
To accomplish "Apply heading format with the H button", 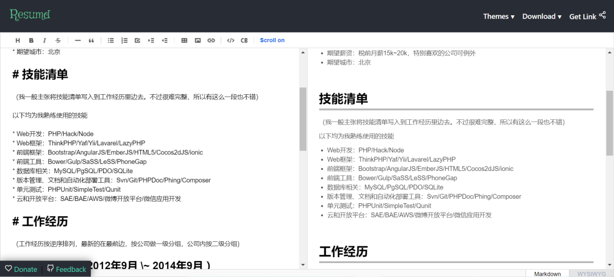I will 18,40.
